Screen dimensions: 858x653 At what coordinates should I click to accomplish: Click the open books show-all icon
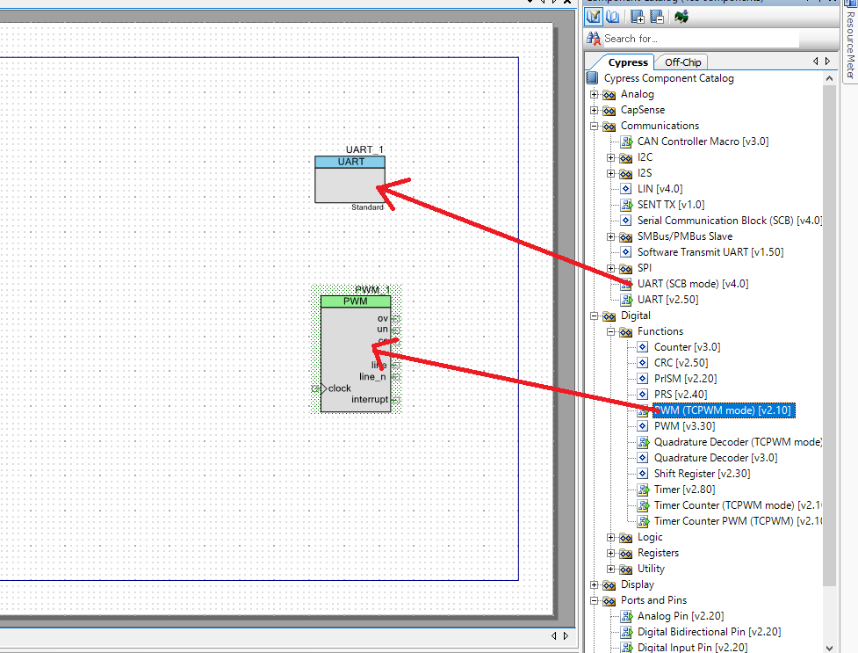coord(613,17)
